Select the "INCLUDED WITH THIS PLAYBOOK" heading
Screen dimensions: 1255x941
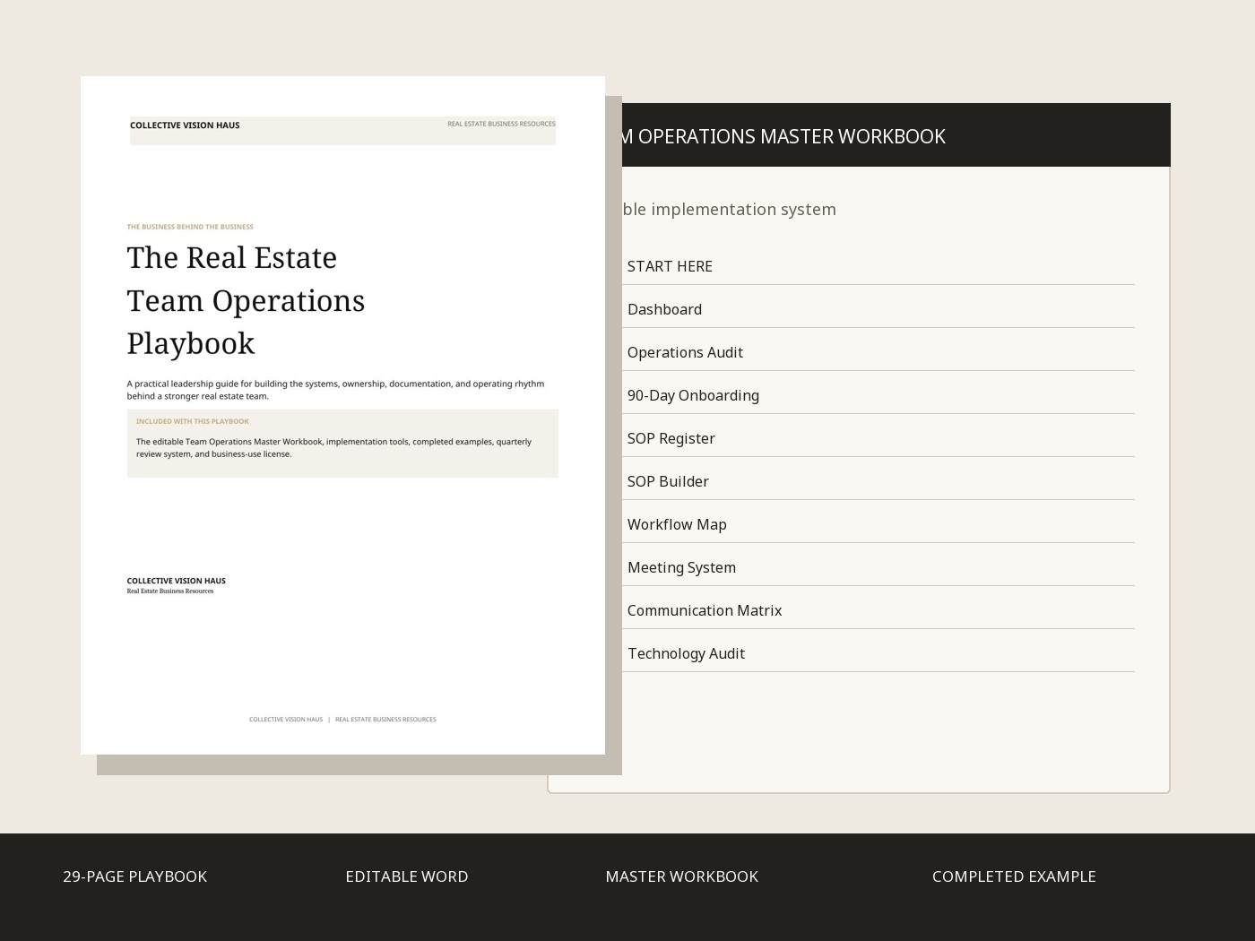(x=193, y=421)
